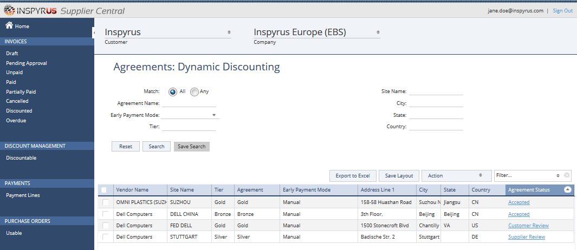Click the Sign Out link

(563, 11)
